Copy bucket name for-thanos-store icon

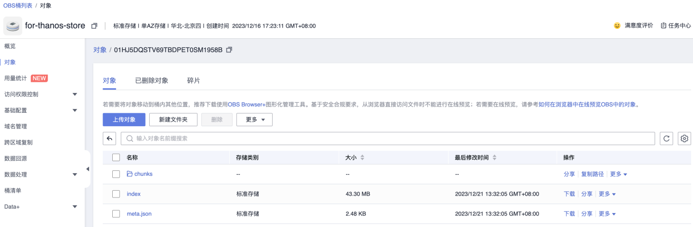pos(94,26)
